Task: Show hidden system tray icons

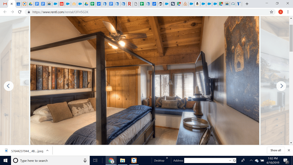Action: (251, 160)
